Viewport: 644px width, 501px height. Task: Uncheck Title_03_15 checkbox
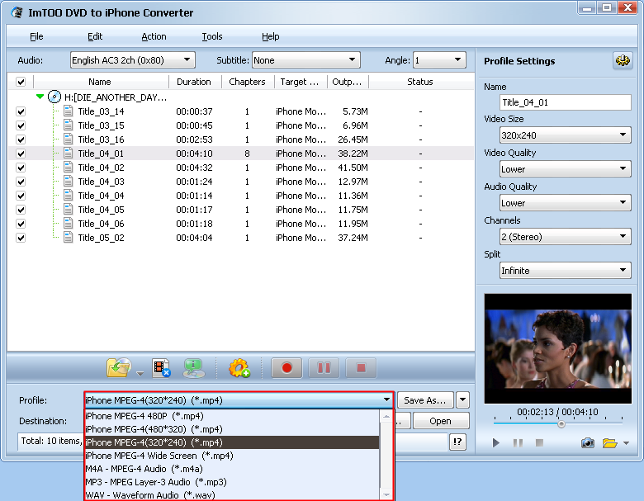coord(21,125)
